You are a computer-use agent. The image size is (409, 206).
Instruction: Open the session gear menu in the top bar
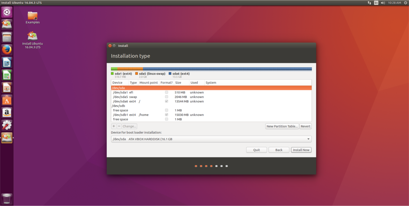pyautogui.click(x=405, y=2)
